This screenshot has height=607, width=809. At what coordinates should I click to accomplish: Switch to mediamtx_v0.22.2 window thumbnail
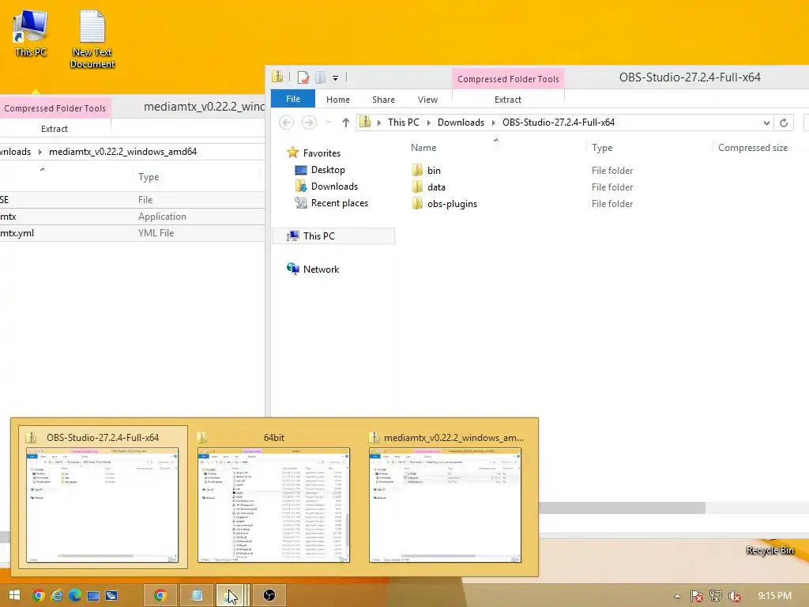coord(445,496)
